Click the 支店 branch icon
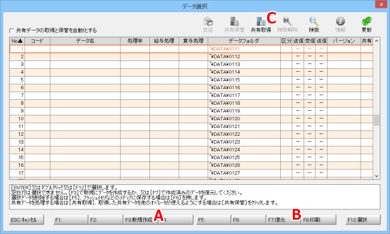Screen dimensions: 390x234 tap(208, 25)
